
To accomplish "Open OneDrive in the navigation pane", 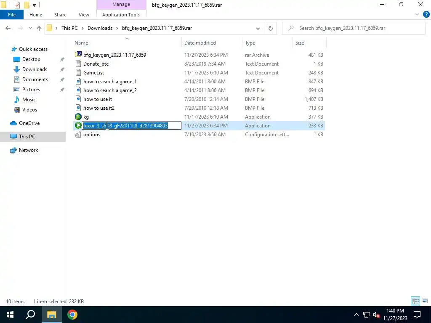I will coord(29,123).
